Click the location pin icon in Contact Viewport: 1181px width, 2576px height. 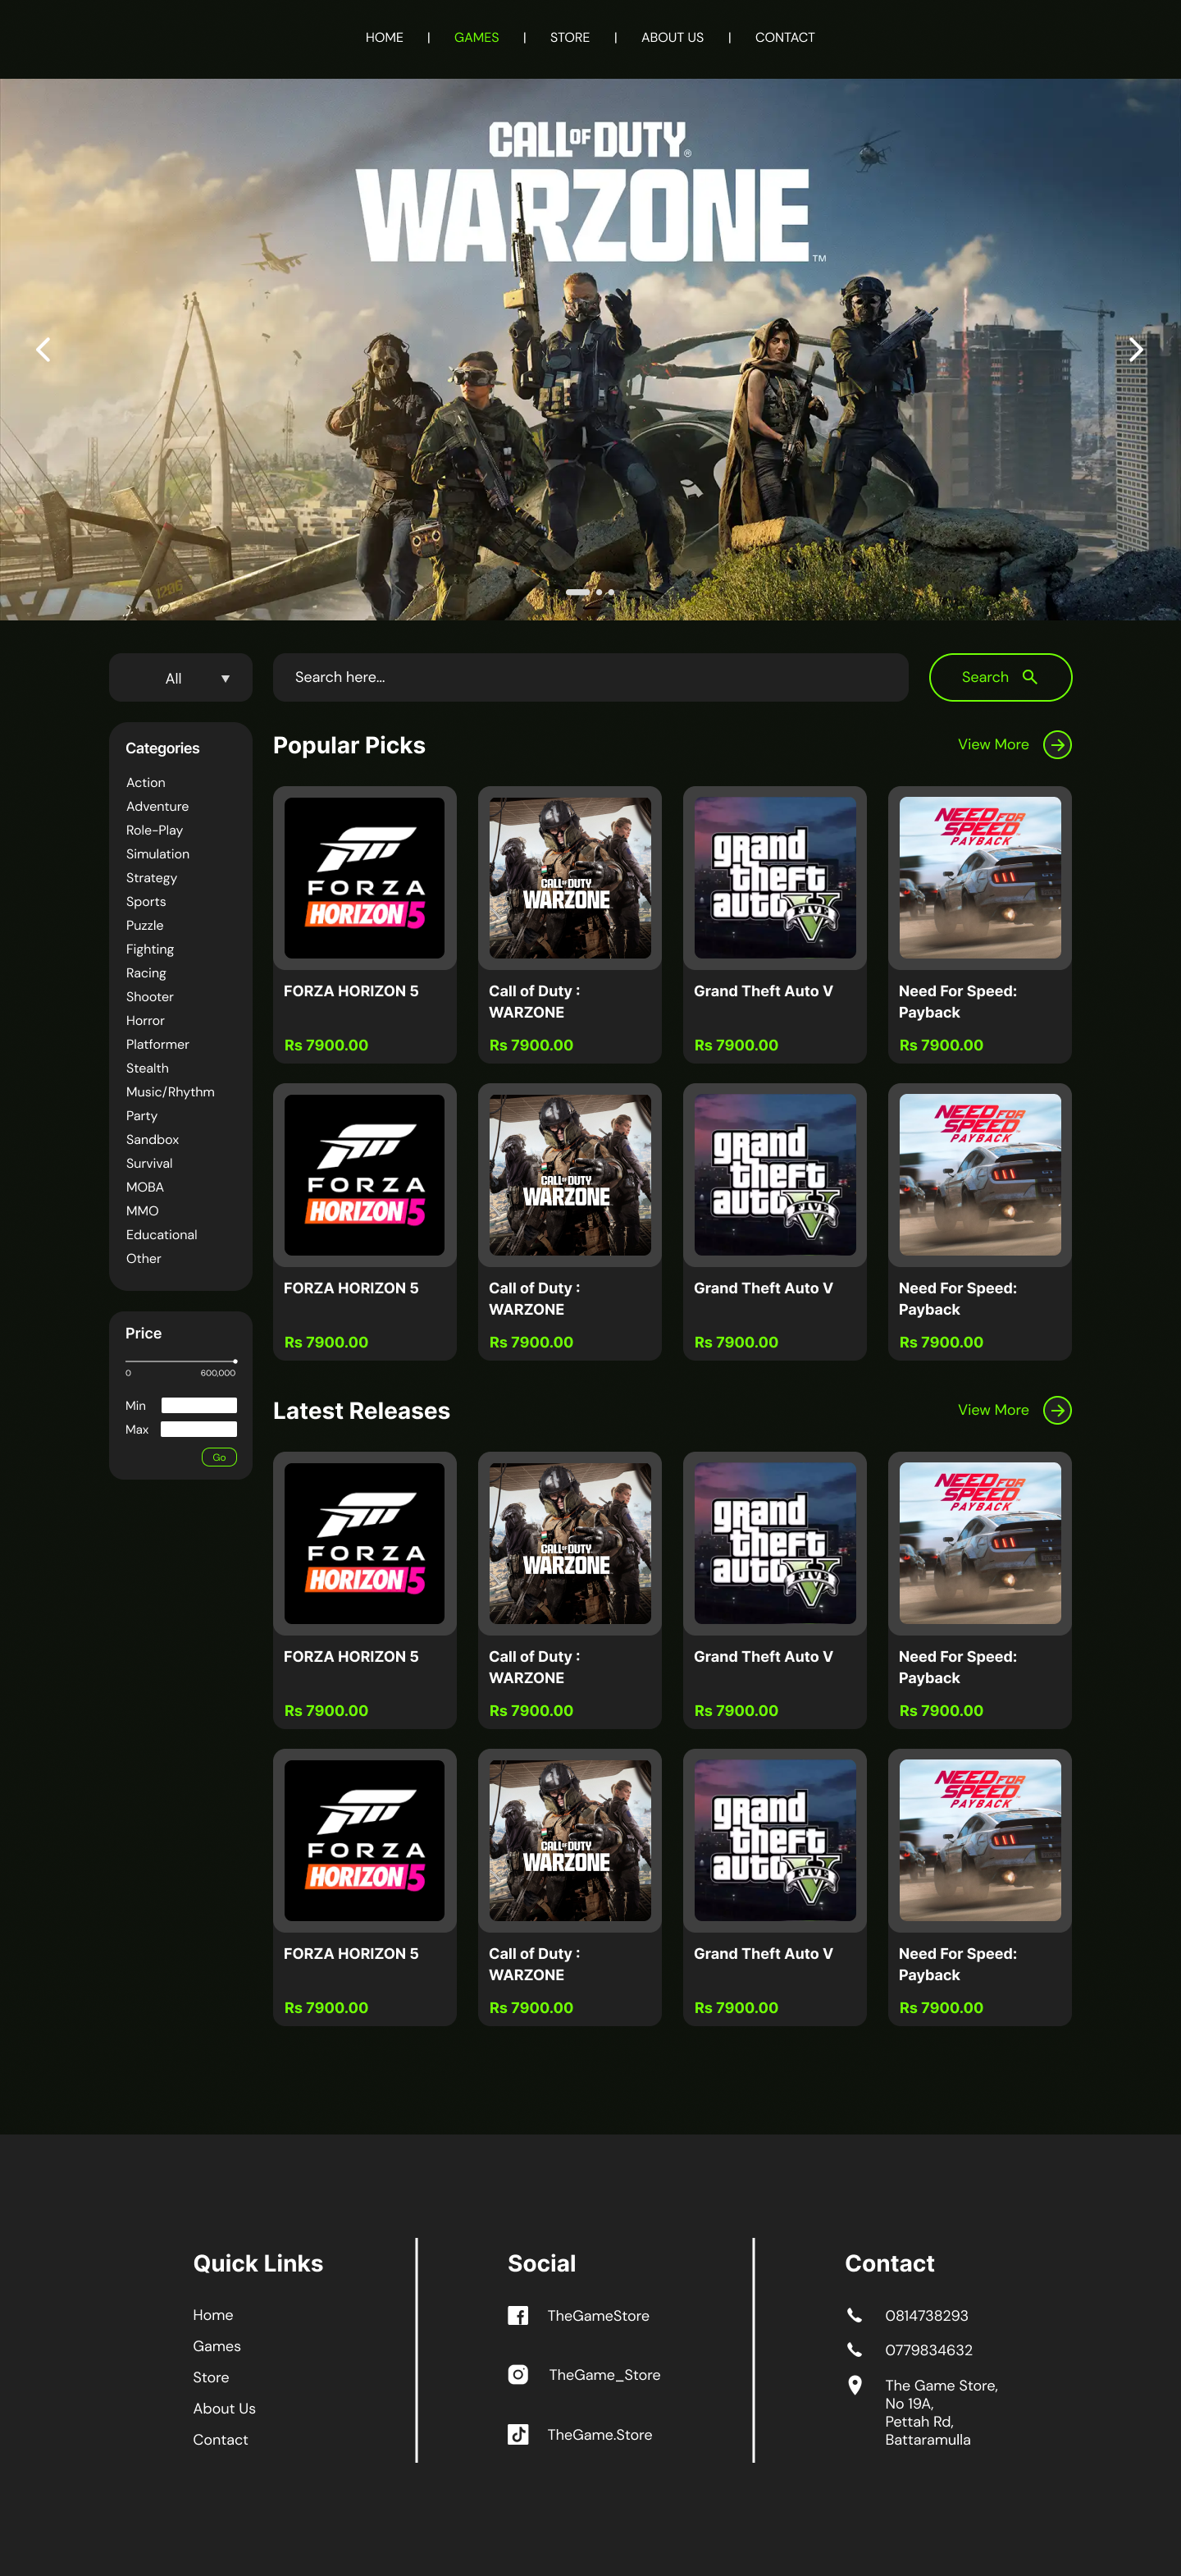click(855, 2386)
